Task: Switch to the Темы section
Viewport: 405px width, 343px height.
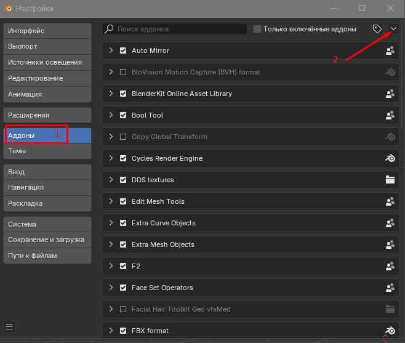Action: point(47,151)
